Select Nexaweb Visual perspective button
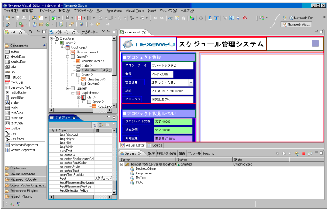Screen dimensions: 330x209 coord(296,24)
